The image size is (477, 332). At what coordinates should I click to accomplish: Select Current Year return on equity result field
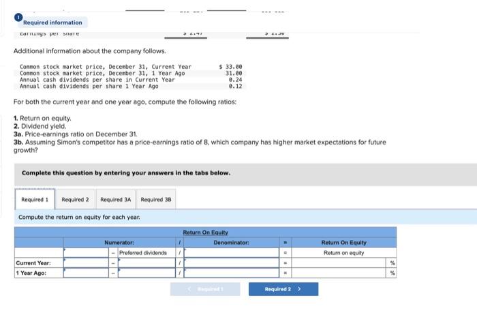point(339,262)
